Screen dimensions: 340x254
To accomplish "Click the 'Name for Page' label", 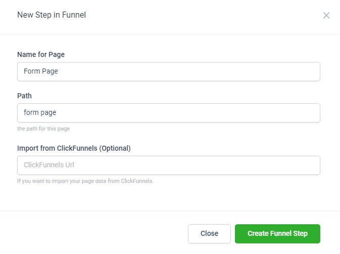I will [x=41, y=54].
